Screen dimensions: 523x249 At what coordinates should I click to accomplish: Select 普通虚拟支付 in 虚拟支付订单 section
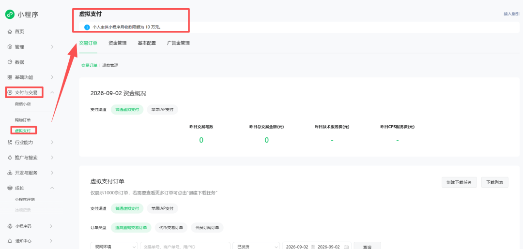pos(127,208)
